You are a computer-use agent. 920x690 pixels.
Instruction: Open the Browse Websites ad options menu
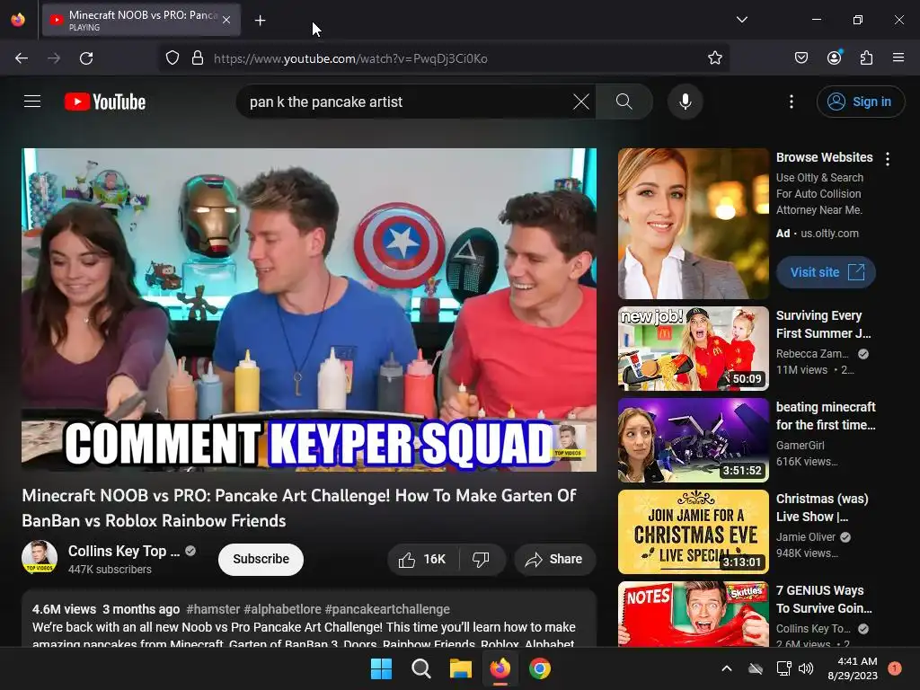click(888, 159)
